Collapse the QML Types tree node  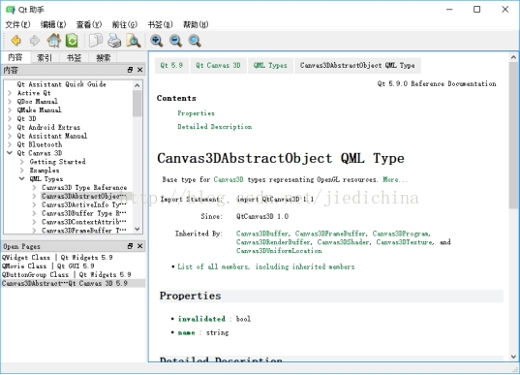[x=22, y=179]
